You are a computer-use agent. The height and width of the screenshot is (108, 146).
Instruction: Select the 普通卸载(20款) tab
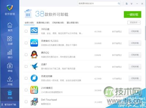(x=43, y=23)
